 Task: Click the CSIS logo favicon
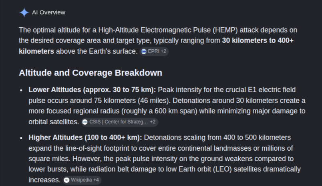pyautogui.click(x=85, y=122)
